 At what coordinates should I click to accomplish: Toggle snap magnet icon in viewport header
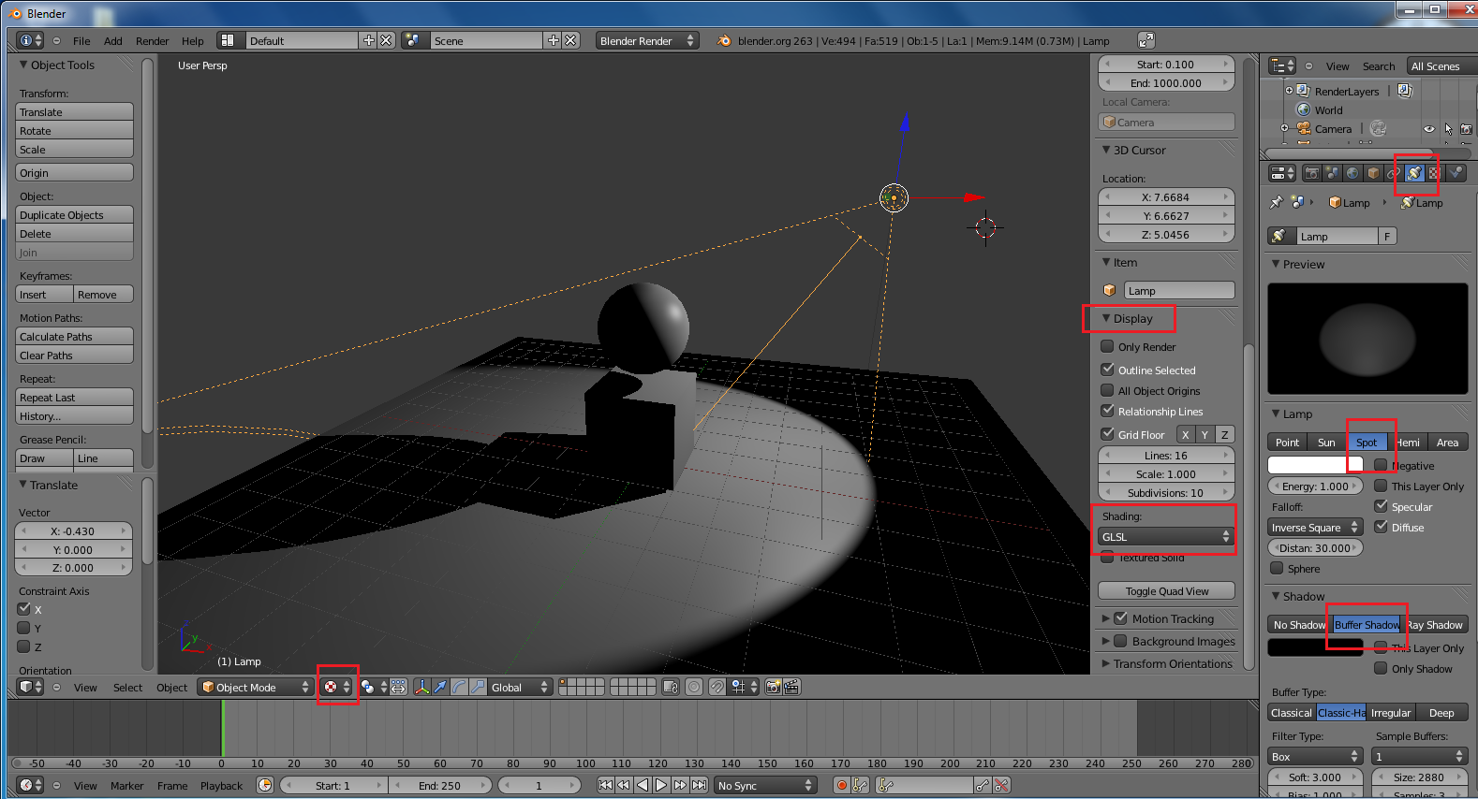717,687
